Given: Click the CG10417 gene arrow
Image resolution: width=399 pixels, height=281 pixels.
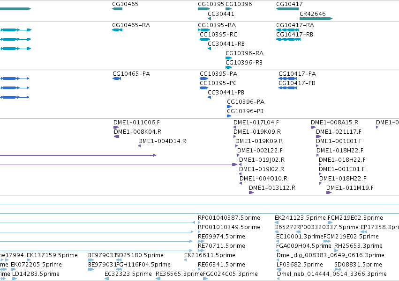Looking at the screenshot, I should pos(287,9).
